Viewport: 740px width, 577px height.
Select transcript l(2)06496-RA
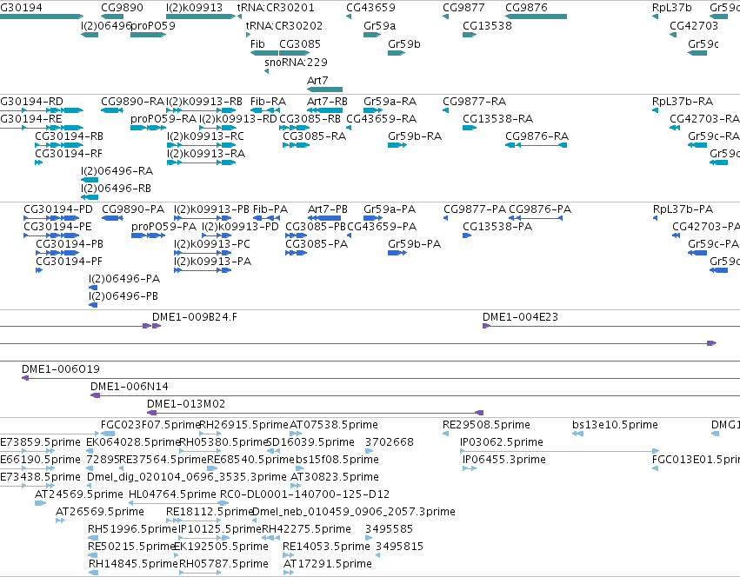[x=117, y=171]
